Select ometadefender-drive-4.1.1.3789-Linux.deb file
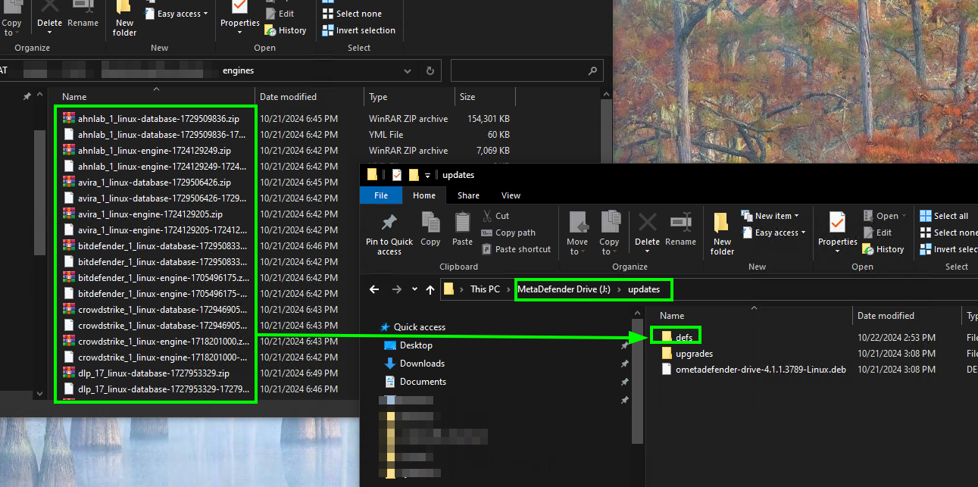 pyautogui.click(x=754, y=370)
